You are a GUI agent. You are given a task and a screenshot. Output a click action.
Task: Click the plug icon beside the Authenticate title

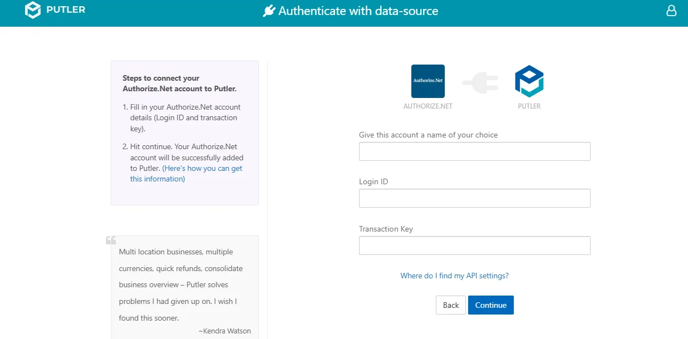269,11
